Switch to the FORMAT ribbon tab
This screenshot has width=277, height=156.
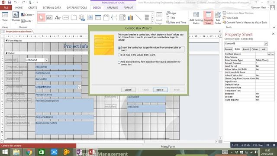click(129, 8)
